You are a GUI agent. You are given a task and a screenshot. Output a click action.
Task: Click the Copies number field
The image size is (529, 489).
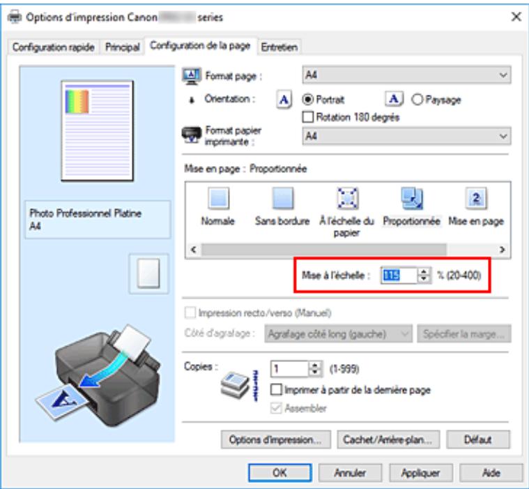[x=290, y=369]
